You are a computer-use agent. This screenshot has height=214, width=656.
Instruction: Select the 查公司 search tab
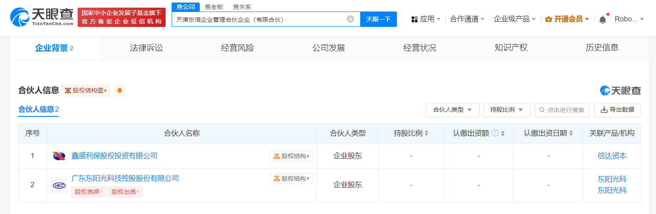186,7
